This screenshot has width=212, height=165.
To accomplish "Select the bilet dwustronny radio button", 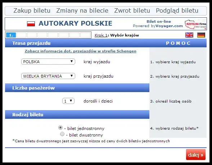I will pyautogui.click(x=62, y=134).
